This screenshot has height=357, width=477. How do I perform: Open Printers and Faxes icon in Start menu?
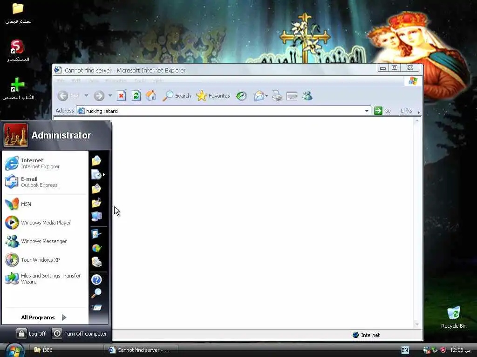(96, 262)
